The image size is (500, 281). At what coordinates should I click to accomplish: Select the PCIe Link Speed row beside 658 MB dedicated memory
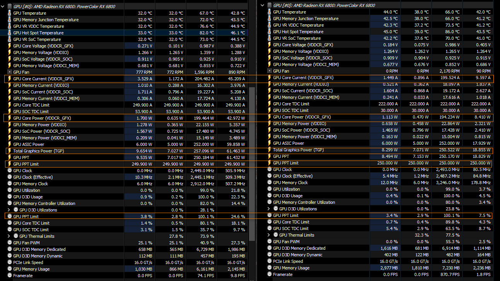click(x=126, y=262)
